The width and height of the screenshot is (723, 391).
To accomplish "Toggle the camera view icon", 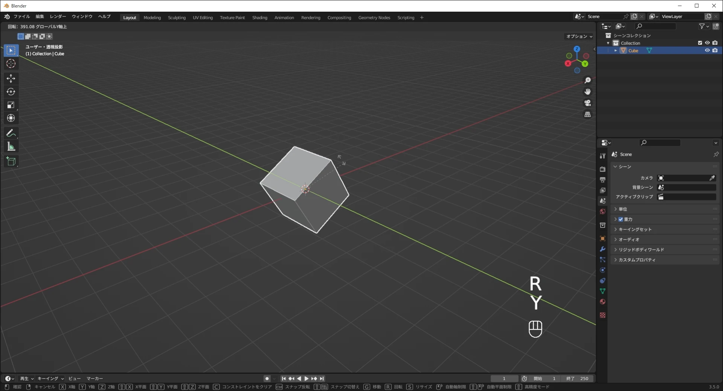I will pos(587,103).
